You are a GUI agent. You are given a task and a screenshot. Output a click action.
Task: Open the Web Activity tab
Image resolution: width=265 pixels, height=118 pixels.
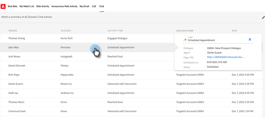click(43, 6)
